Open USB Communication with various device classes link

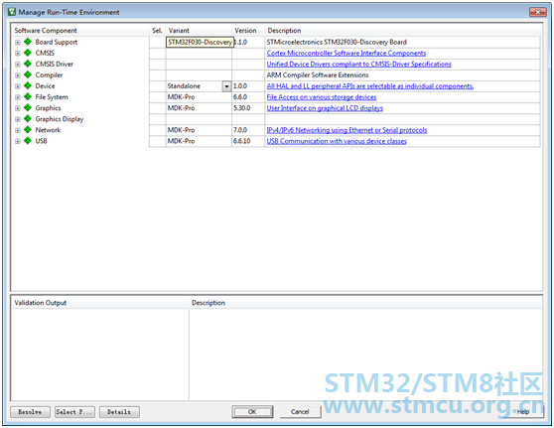[337, 141]
